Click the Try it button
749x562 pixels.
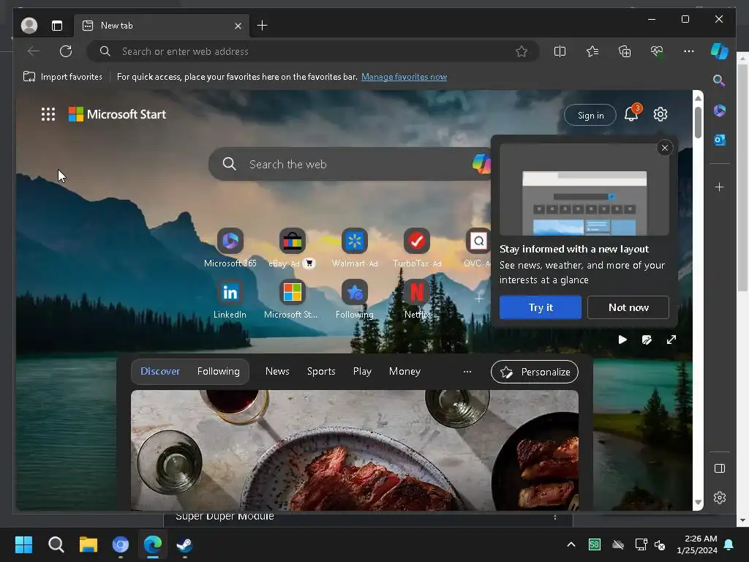coord(541,307)
